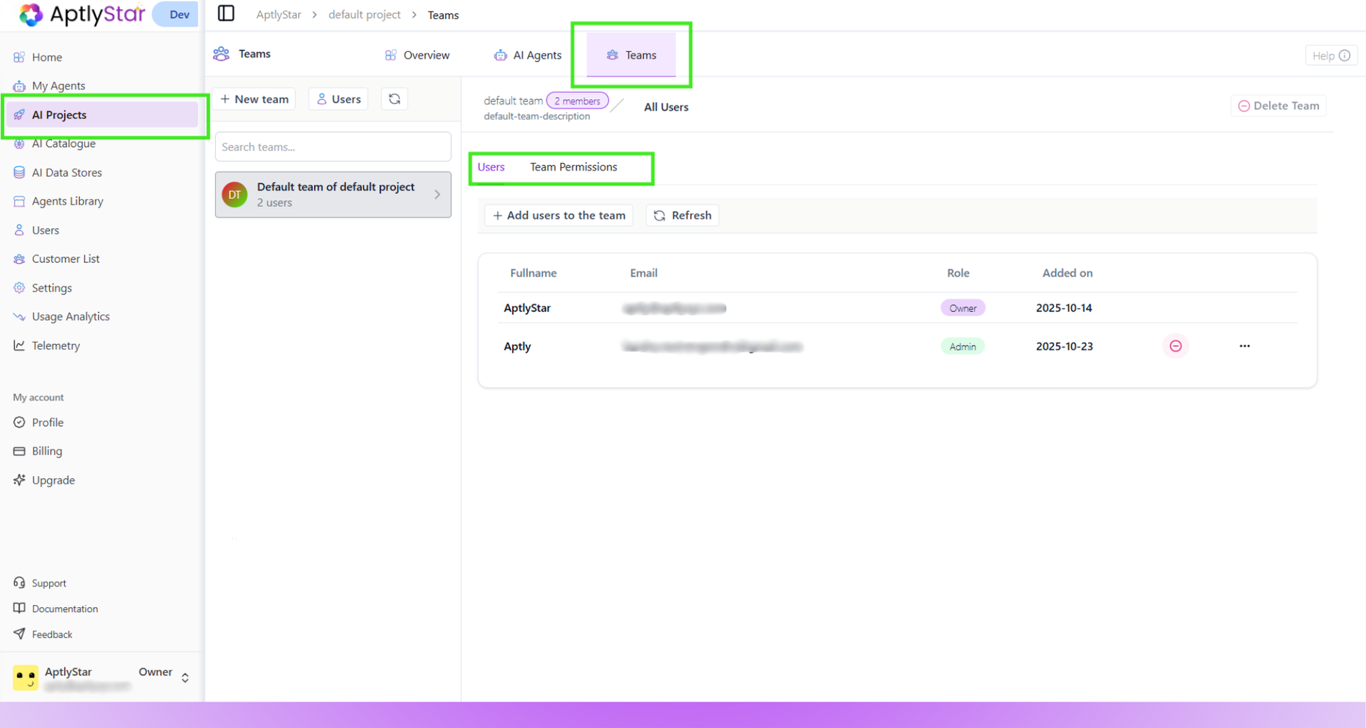Image resolution: width=1366 pixels, height=728 pixels.
Task: Click the Admin role badge
Action: [962, 346]
